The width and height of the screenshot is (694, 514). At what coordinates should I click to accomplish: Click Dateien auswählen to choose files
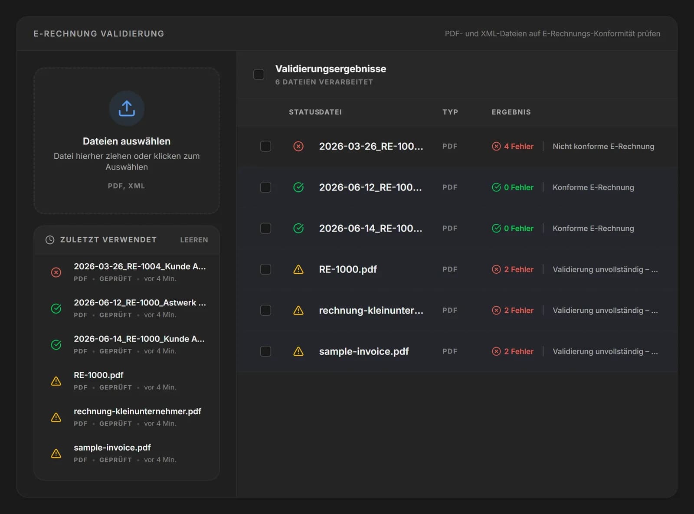coord(127,141)
